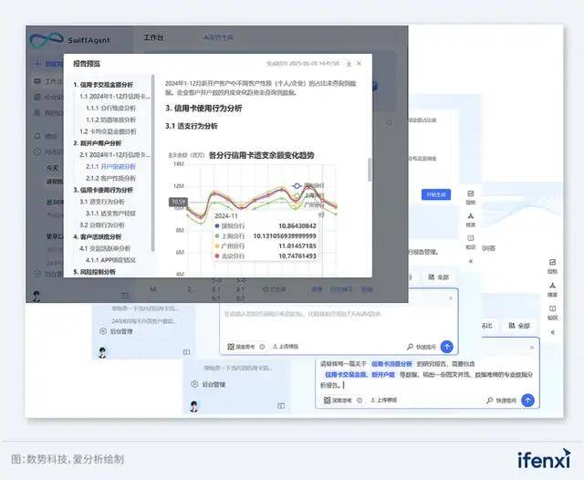Screen dimensions: 584x480
Task: Click 上传模板 under the credit card report prompt
Action: click(x=383, y=401)
